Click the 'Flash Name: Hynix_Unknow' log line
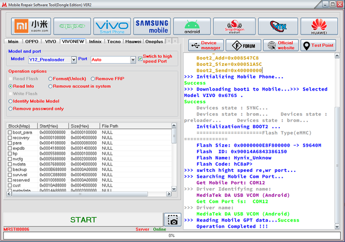Screen dimensions: 345x242 (x=234, y=158)
